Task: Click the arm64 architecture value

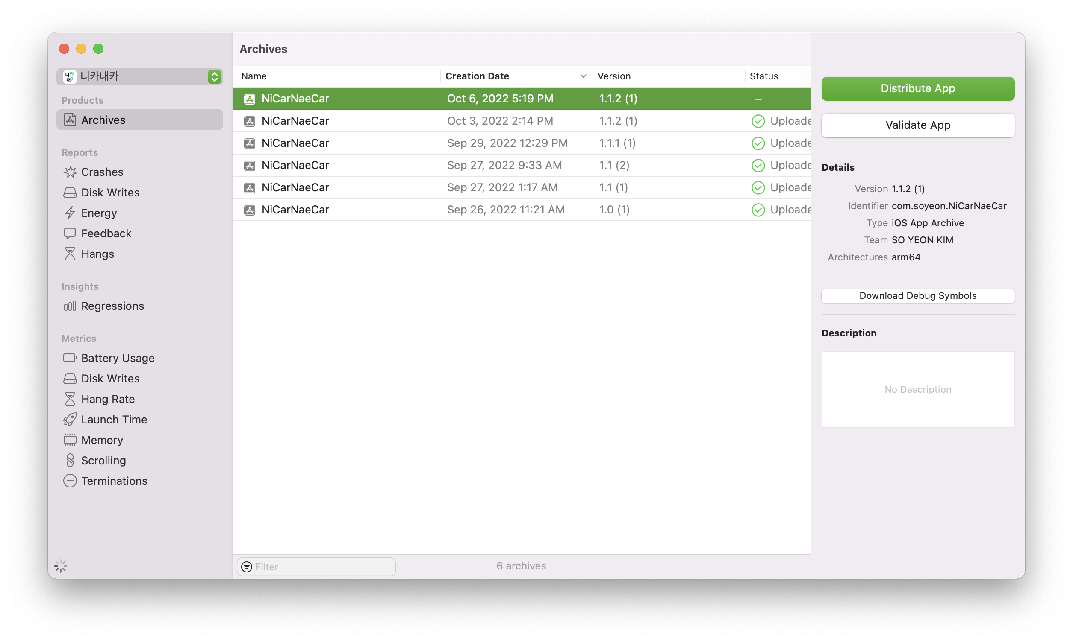Action: [906, 257]
